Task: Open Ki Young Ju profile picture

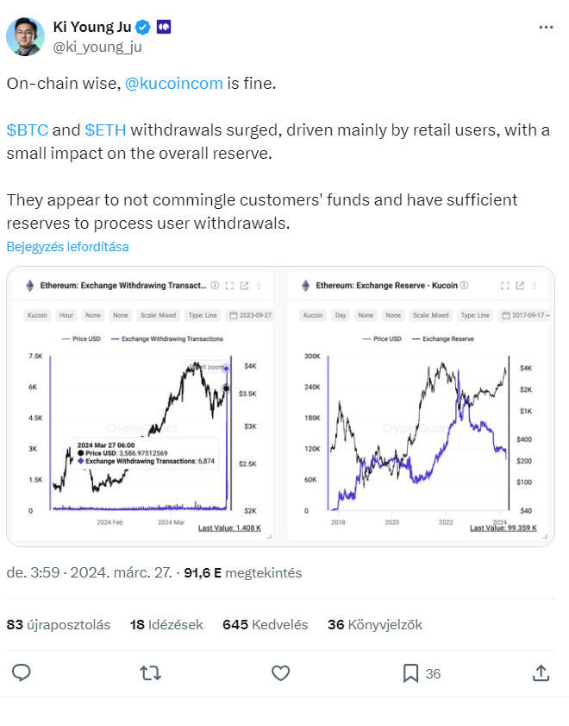Action: (25, 36)
